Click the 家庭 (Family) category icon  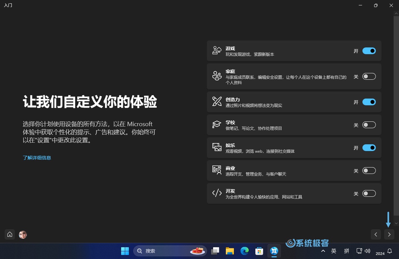[x=216, y=76]
